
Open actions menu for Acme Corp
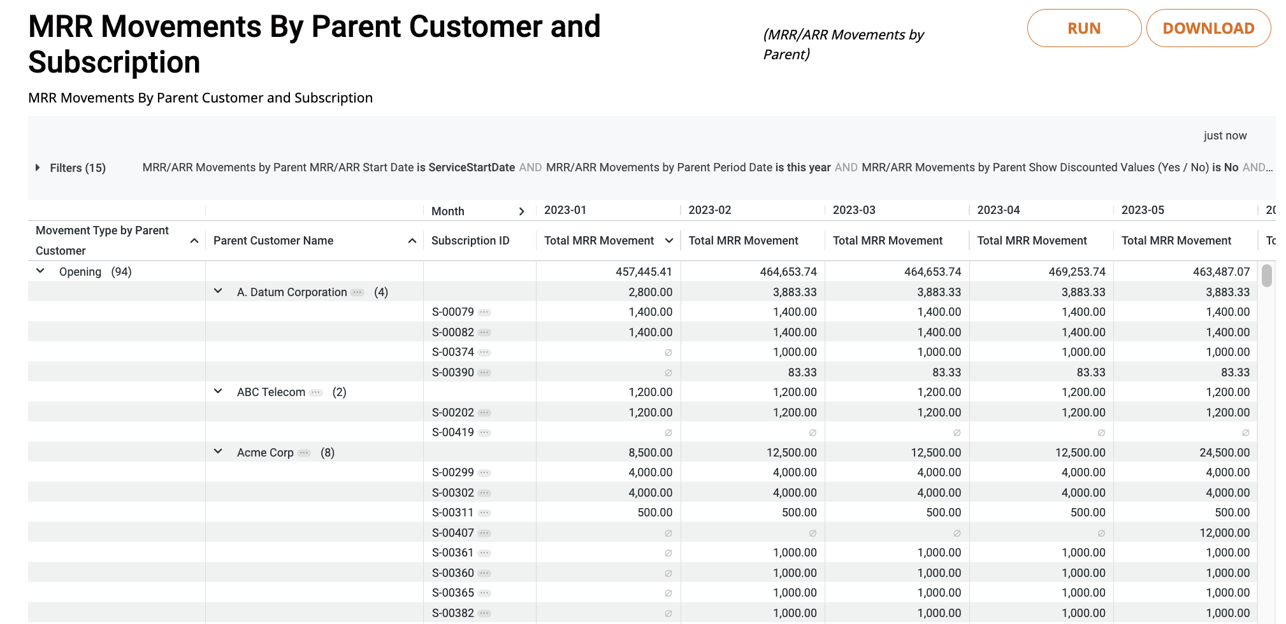pyautogui.click(x=304, y=453)
